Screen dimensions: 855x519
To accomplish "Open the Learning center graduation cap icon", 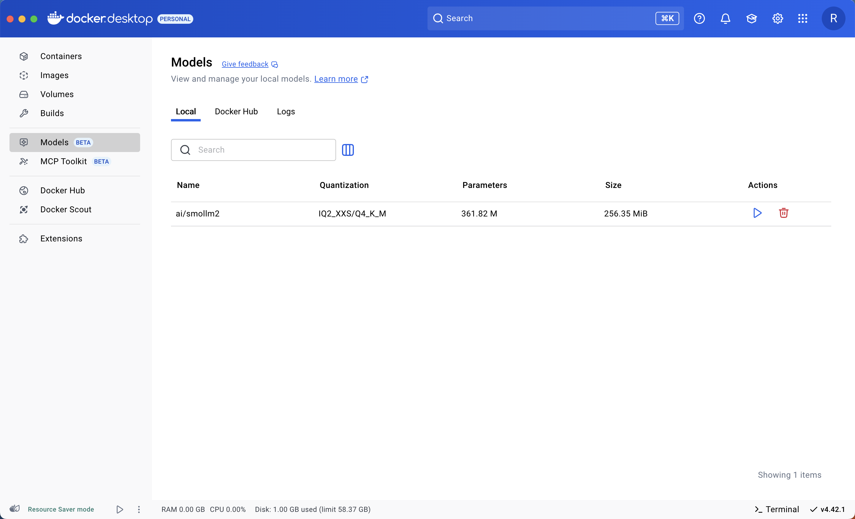I will [751, 18].
